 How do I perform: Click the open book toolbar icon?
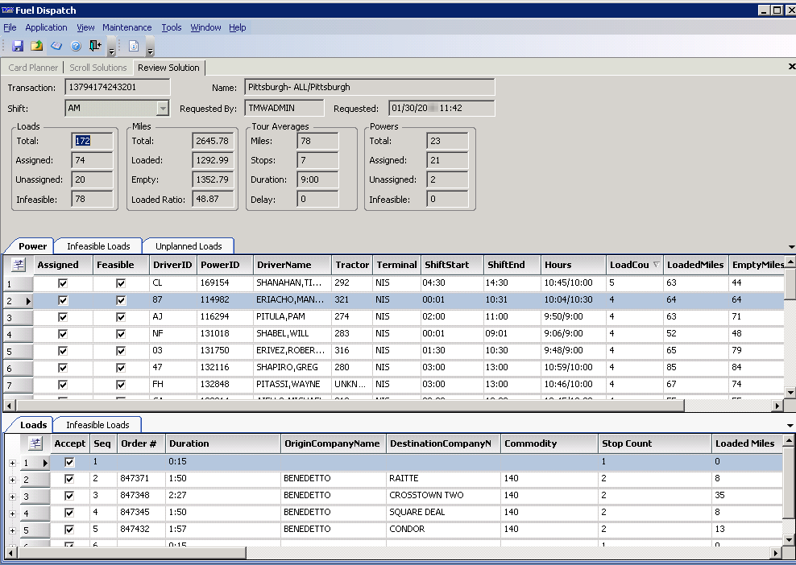(56, 46)
